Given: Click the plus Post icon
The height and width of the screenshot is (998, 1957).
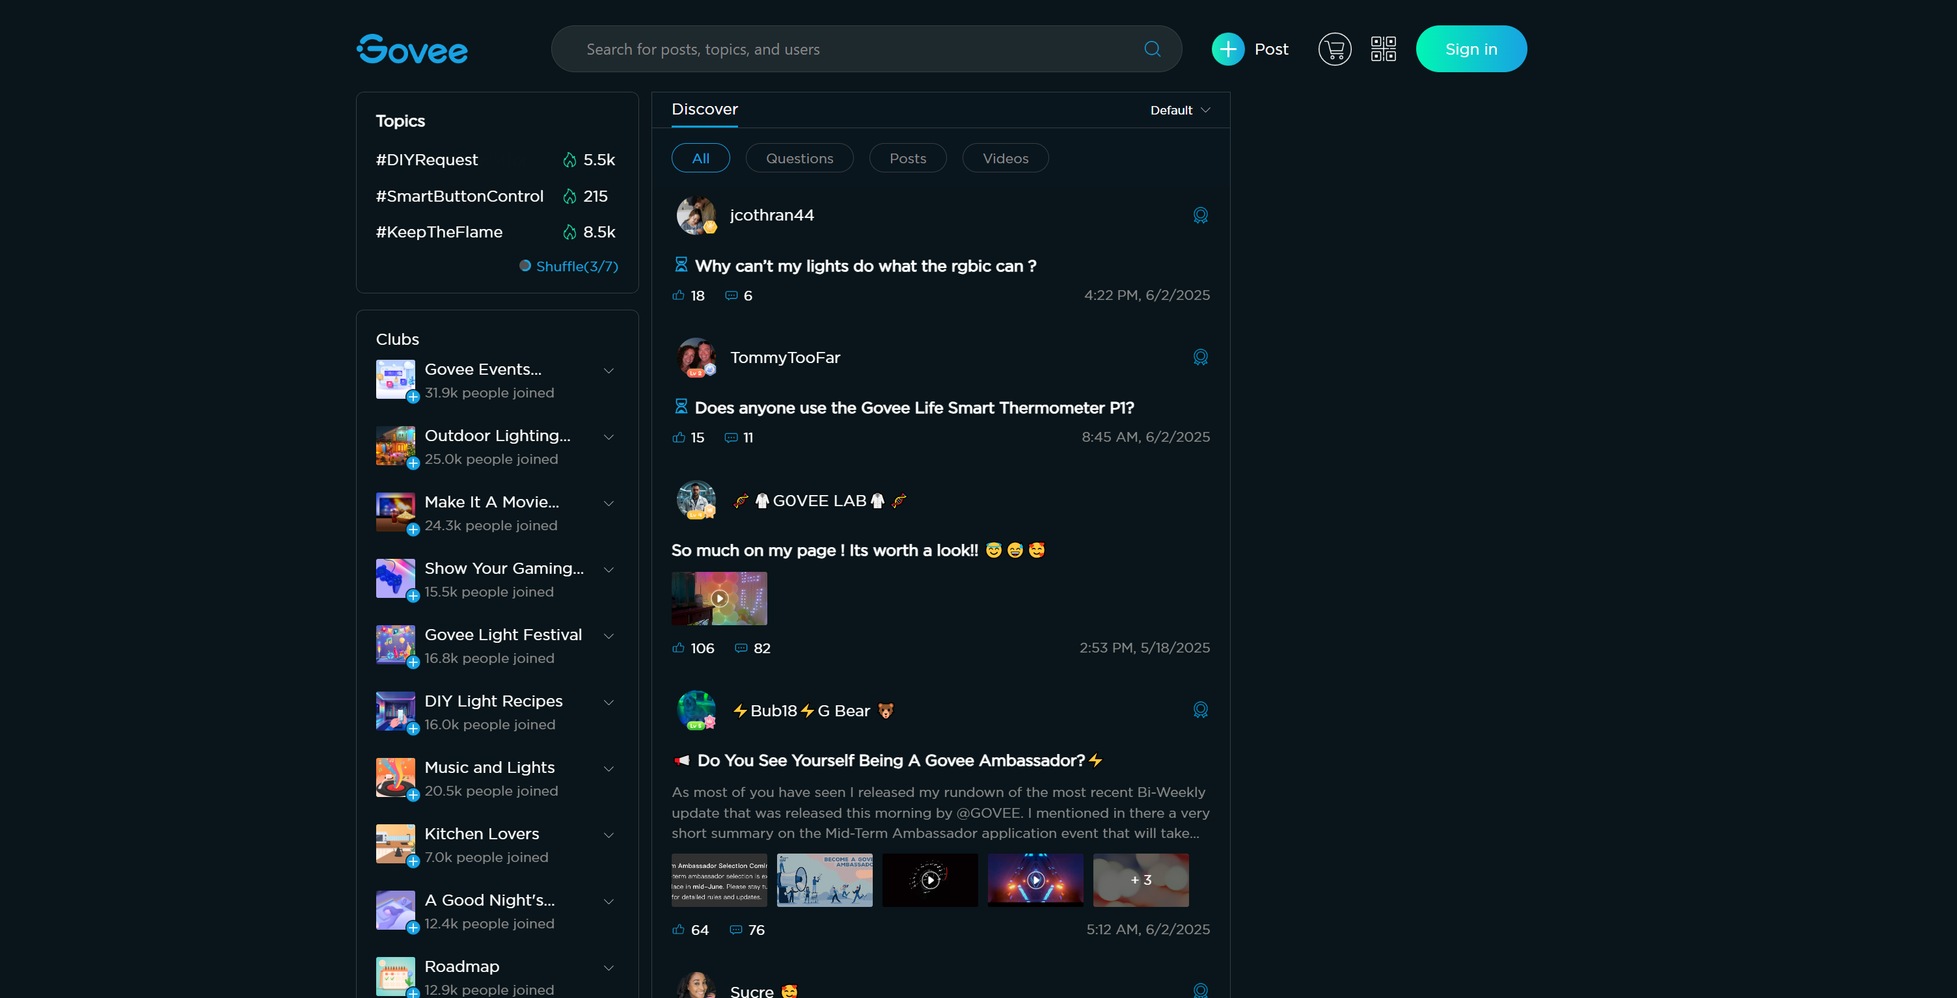Looking at the screenshot, I should pyautogui.click(x=1227, y=49).
